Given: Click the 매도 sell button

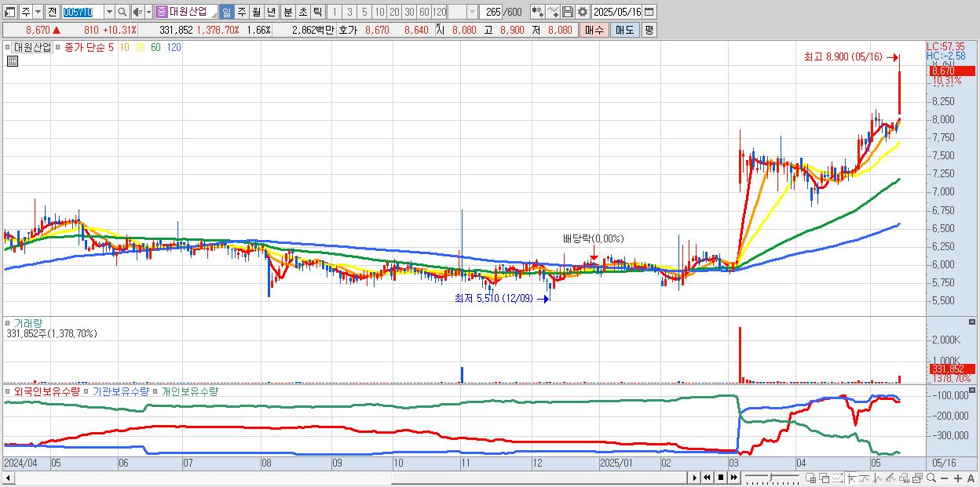Looking at the screenshot, I should 625,30.
